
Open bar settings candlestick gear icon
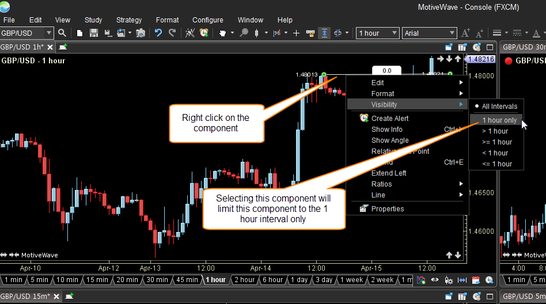tap(449, 280)
